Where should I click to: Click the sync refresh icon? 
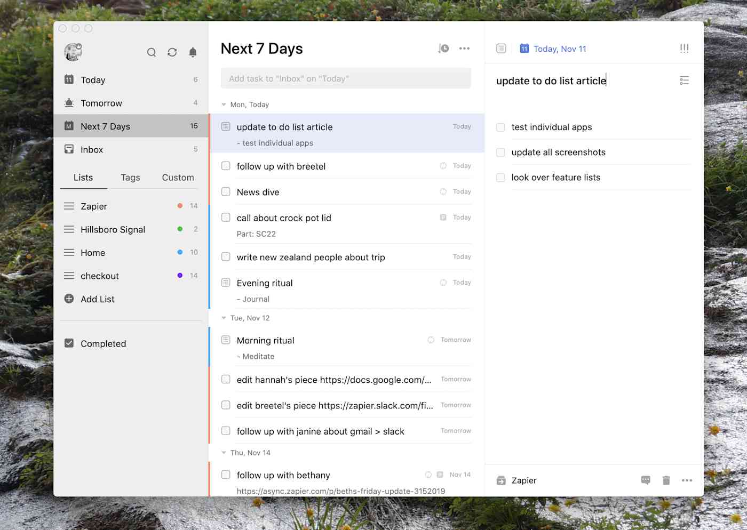pos(172,52)
